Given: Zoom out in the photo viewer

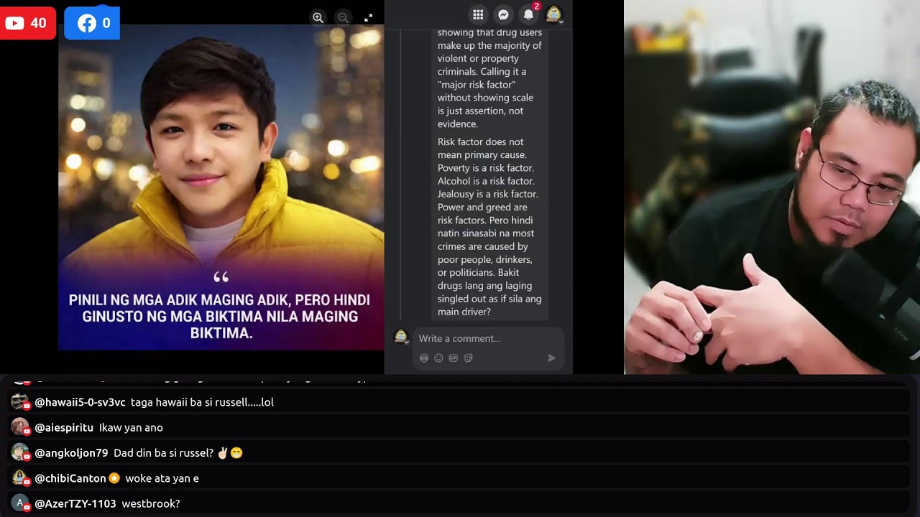Looking at the screenshot, I should click(343, 17).
